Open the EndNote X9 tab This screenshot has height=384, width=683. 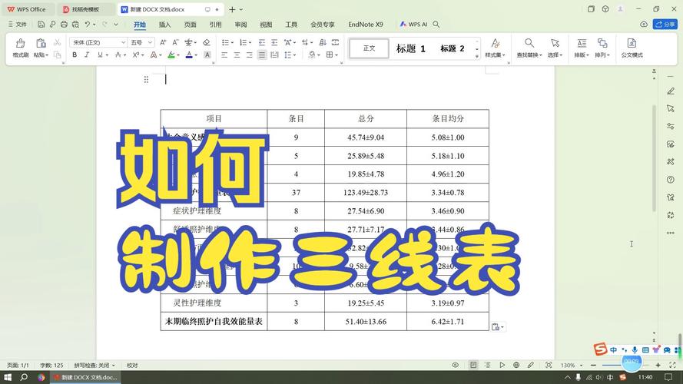(366, 25)
